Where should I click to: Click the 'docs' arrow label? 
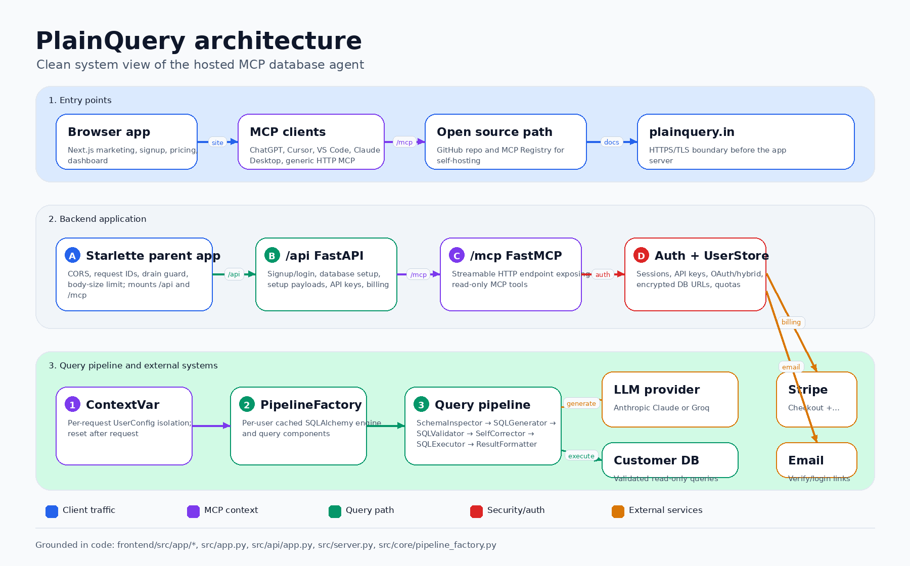click(x=611, y=142)
